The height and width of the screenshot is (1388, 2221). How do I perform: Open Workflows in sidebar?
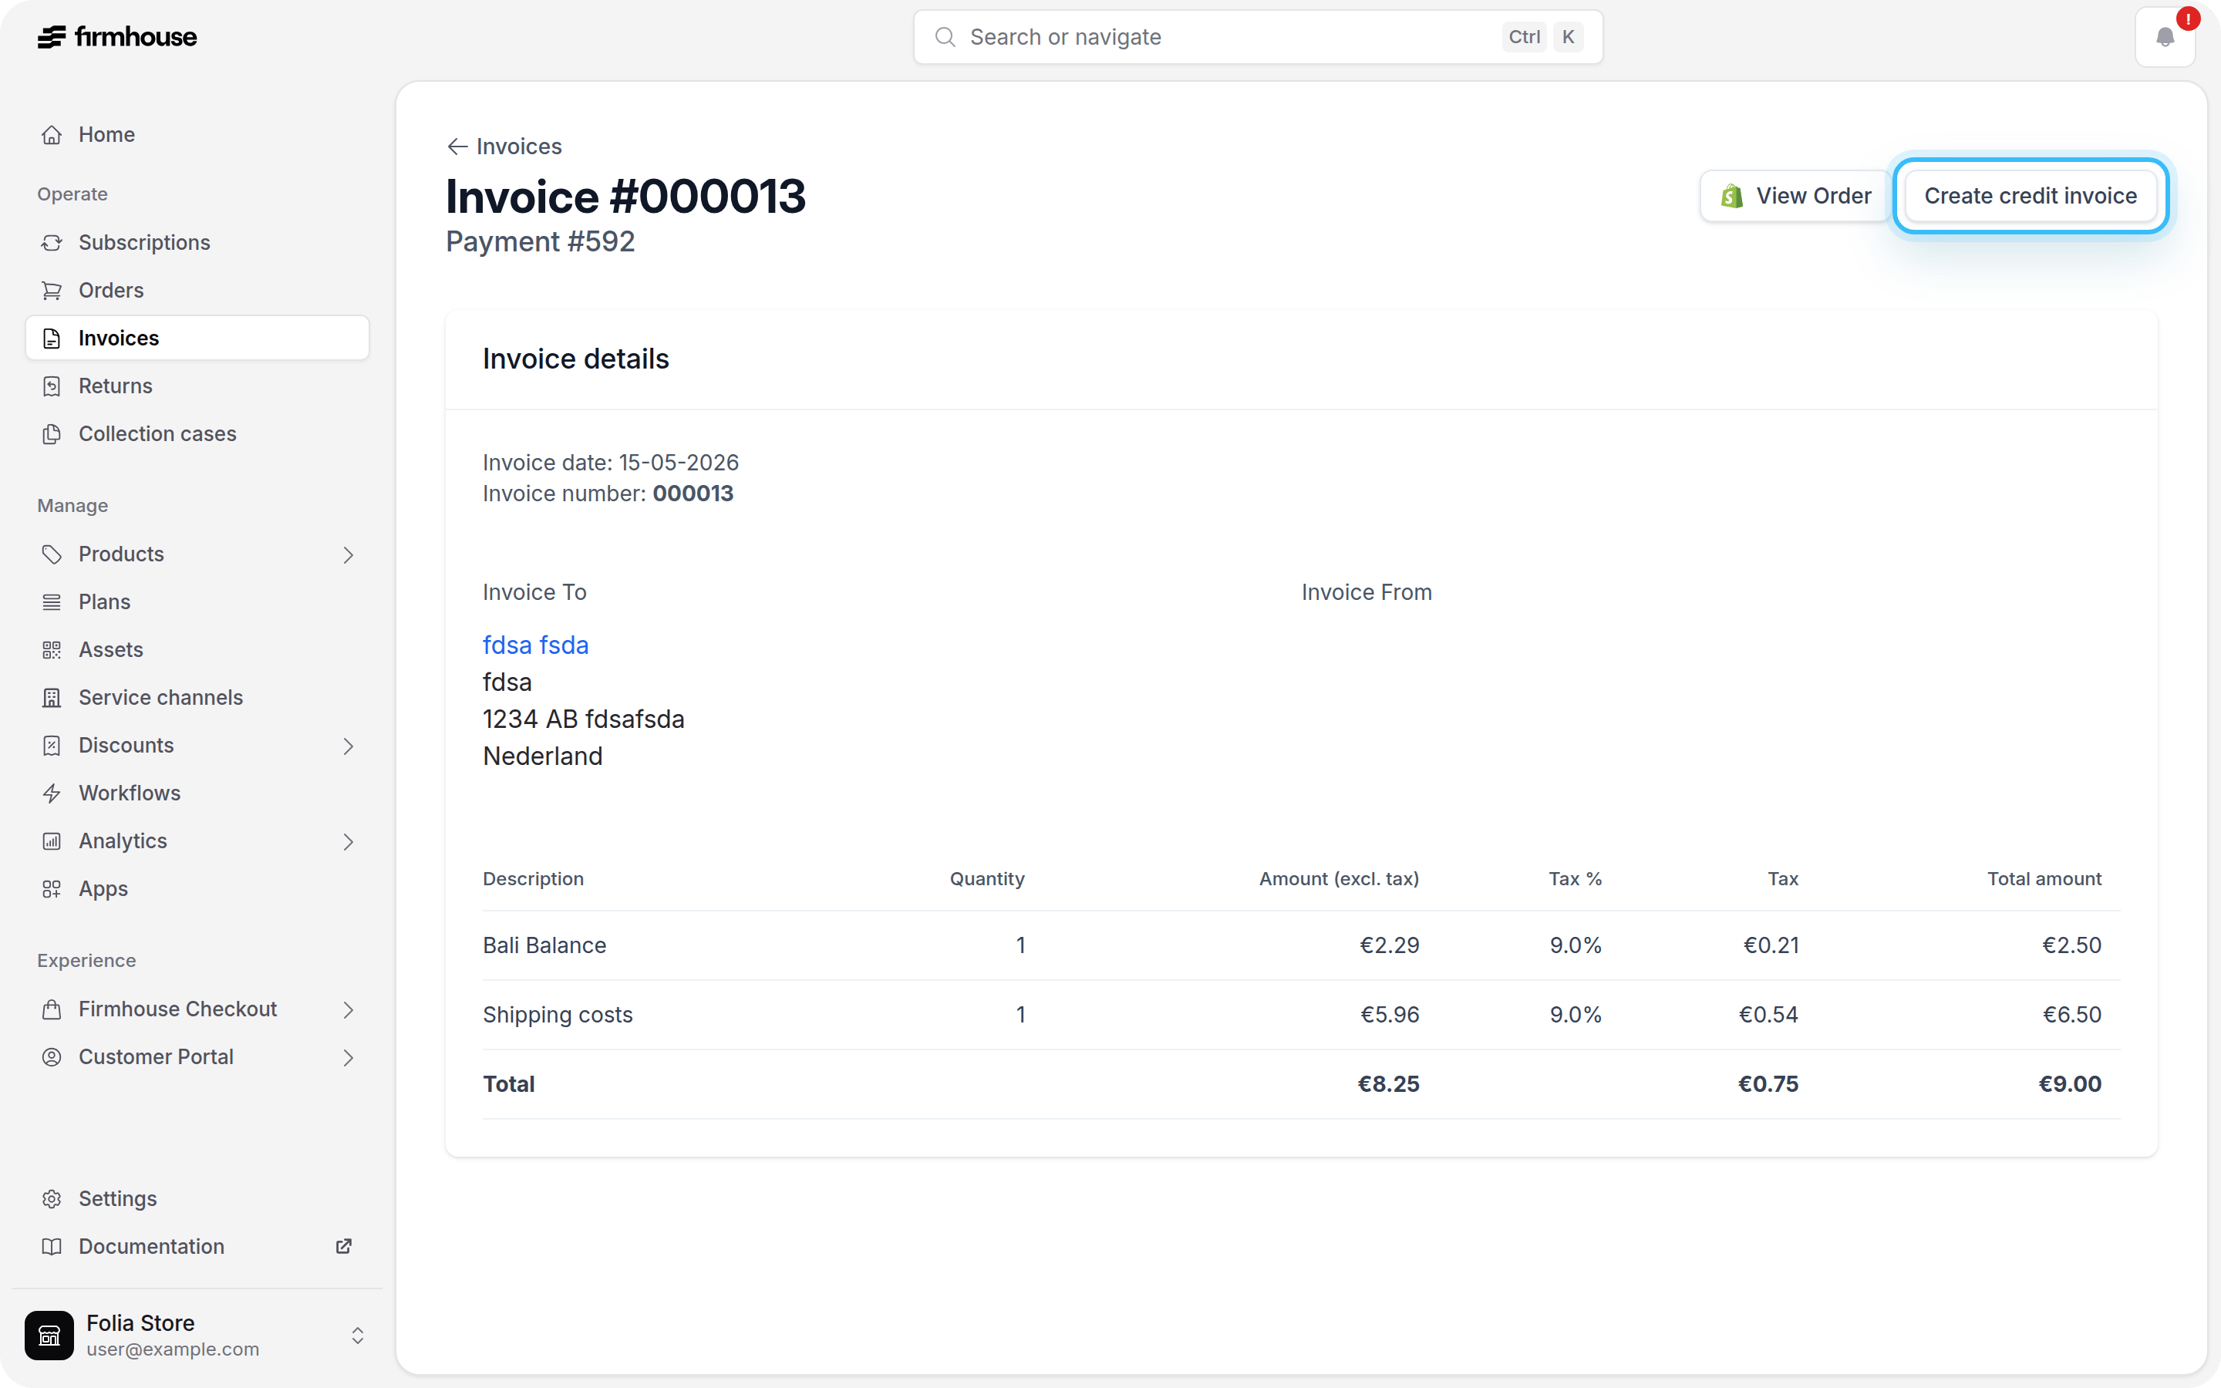point(197,793)
